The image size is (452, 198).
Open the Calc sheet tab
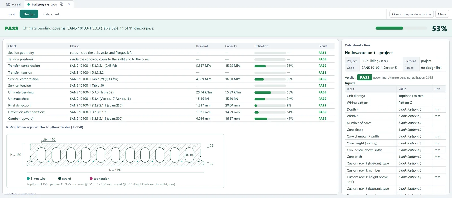pos(51,14)
